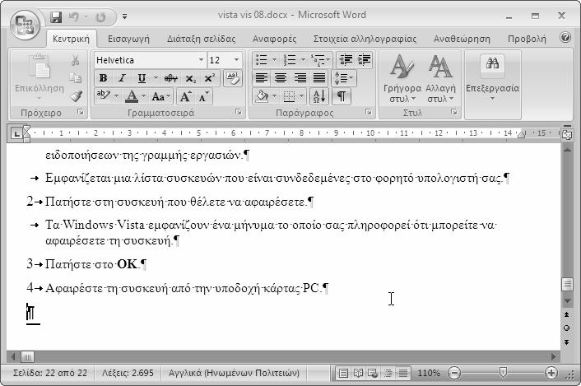Open the Παράγραφος paragraph dialog launcher
581x386 pixels.
tap(368, 112)
